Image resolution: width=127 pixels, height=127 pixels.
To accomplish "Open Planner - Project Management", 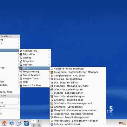I will 78,117.
